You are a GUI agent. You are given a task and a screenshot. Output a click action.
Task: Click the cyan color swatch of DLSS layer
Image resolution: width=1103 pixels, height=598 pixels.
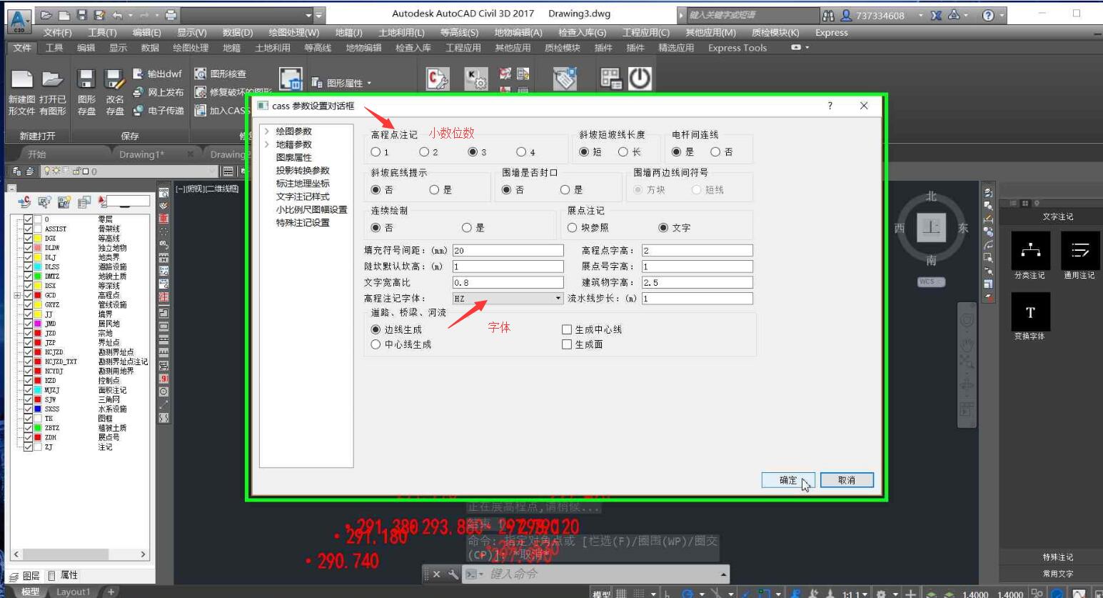tap(38, 266)
